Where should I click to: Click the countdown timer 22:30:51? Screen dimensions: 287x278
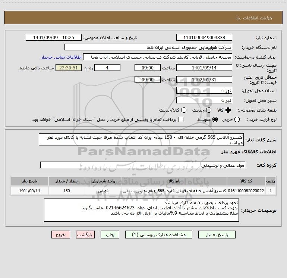point(69,68)
